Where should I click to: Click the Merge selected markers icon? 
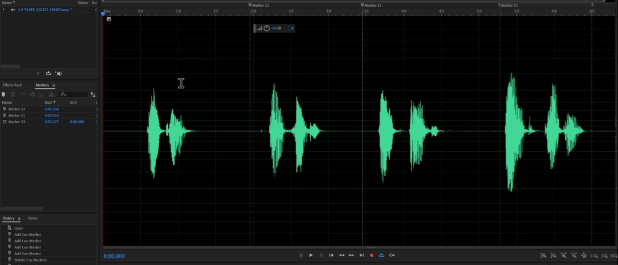coord(23,94)
